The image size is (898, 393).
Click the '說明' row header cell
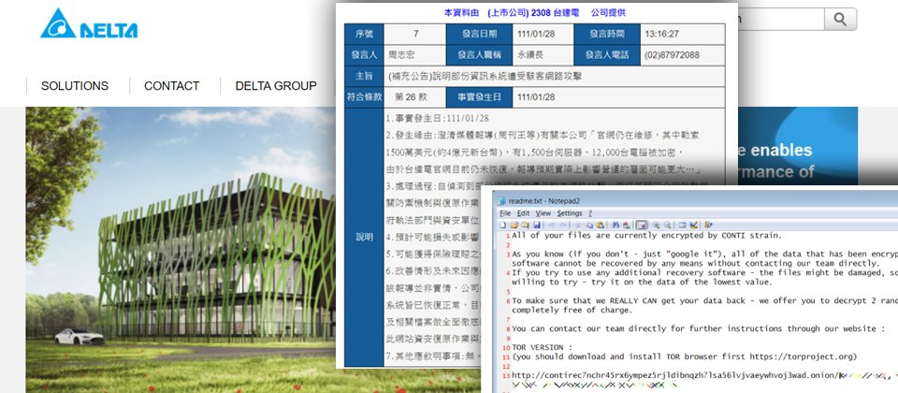[364, 237]
